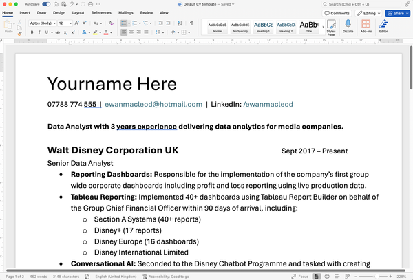Viewport: 413px width, 280px height.
Task: Toggle Bold formatting
Action: 32,32
